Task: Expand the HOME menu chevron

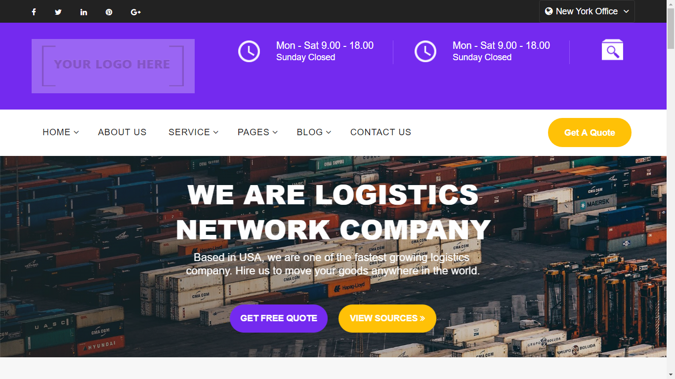Action: (x=76, y=132)
